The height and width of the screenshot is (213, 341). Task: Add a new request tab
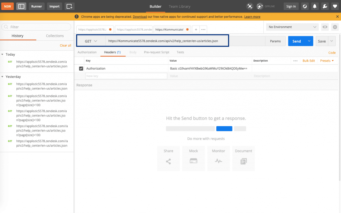point(196,30)
